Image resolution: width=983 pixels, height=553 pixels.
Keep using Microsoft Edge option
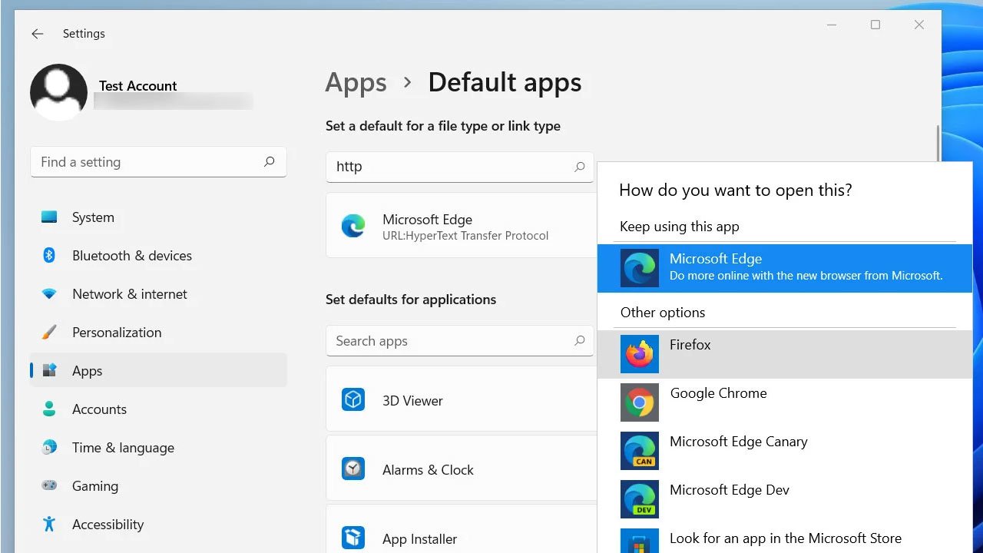point(785,268)
